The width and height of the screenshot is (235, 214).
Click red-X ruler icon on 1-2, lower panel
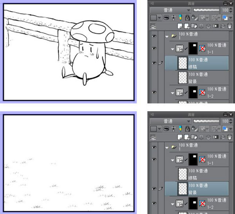[x=202, y=203]
